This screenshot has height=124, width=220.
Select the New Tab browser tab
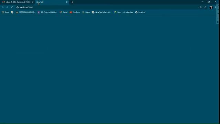click(x=52, y=2)
